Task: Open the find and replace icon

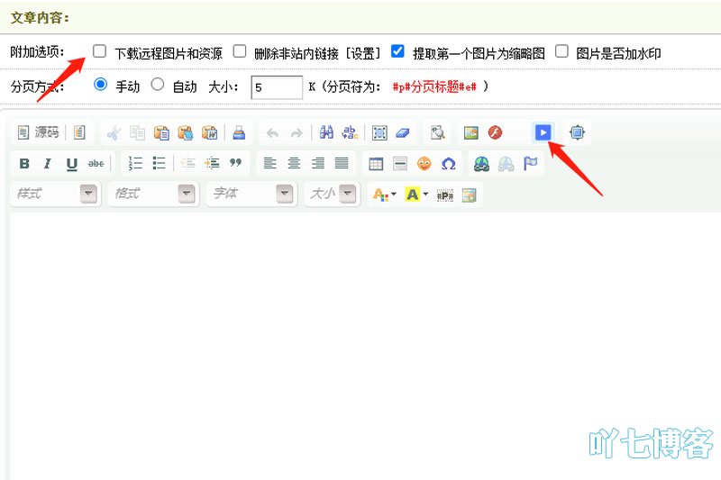Action: click(x=351, y=132)
